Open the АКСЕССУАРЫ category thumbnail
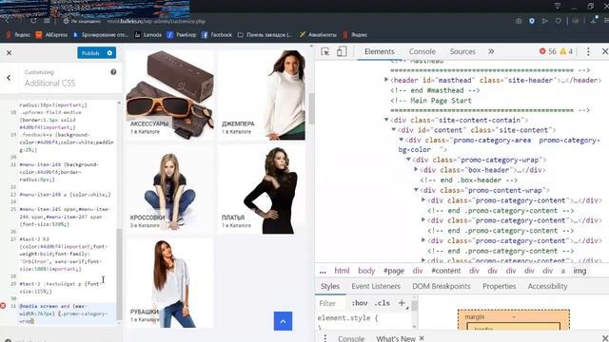Image resolution: width=609 pixels, height=342 pixels. [x=169, y=95]
